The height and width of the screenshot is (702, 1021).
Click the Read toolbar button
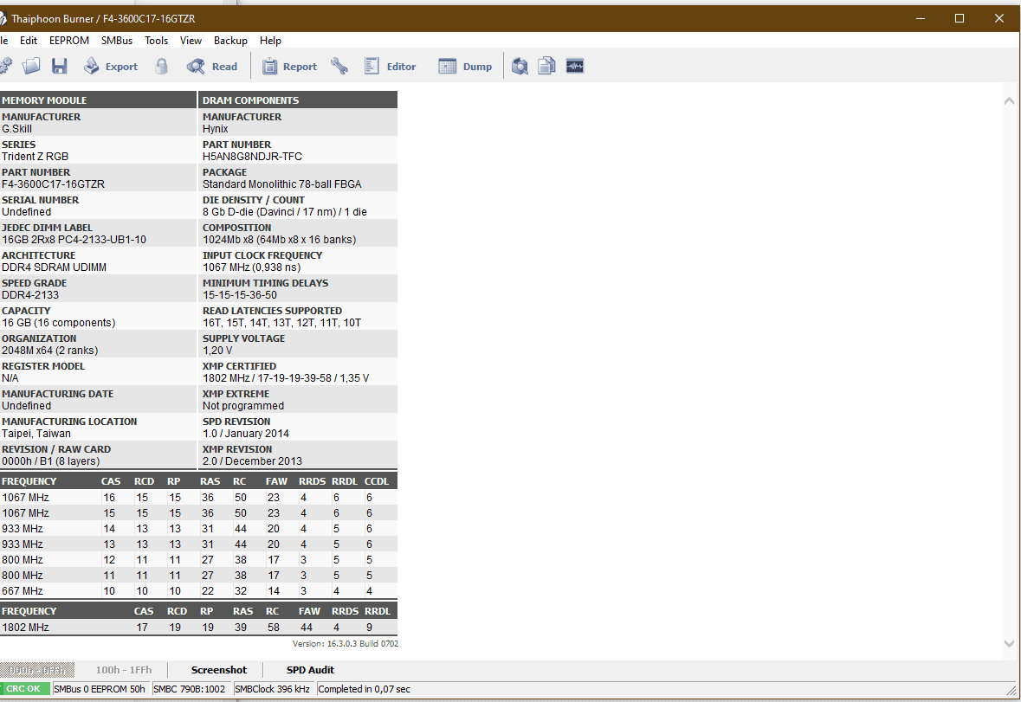[x=212, y=66]
